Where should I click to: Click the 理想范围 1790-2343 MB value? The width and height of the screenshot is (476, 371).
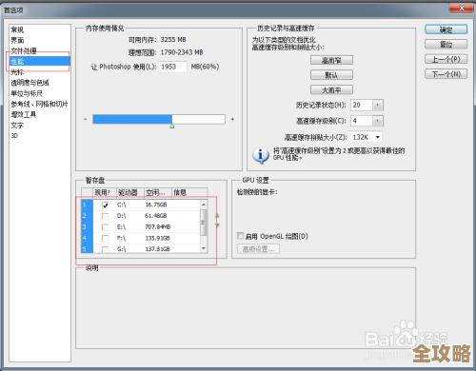(182, 52)
